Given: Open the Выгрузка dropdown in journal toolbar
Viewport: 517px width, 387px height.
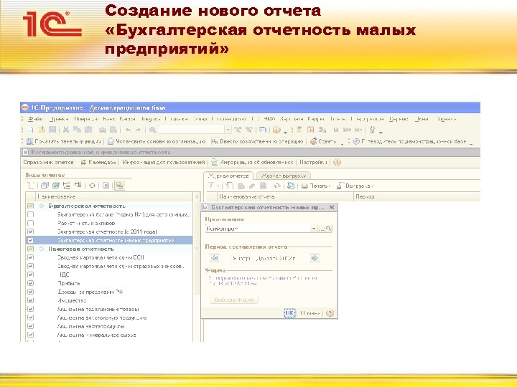Looking at the screenshot, I should click(x=372, y=186).
